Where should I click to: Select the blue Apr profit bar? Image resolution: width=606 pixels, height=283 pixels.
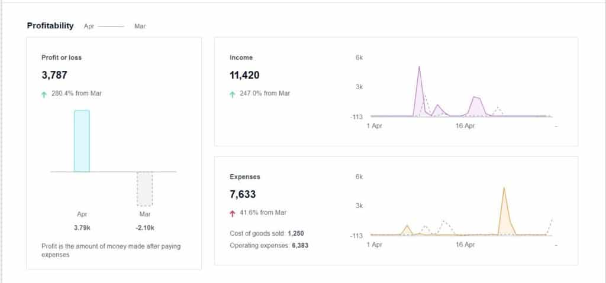pyautogui.click(x=82, y=141)
